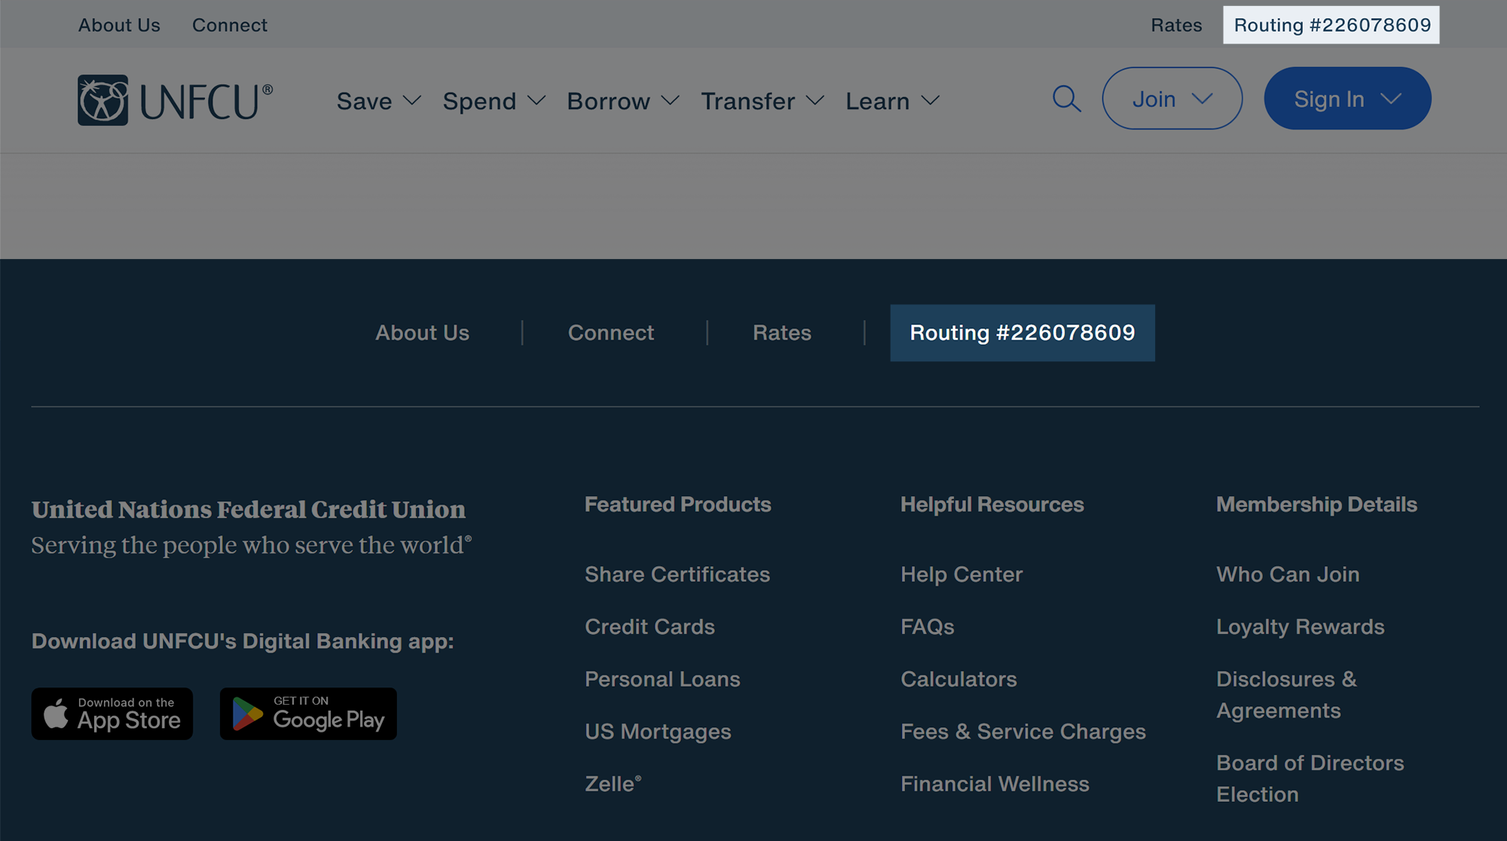Expand the Spend menu

tap(494, 101)
